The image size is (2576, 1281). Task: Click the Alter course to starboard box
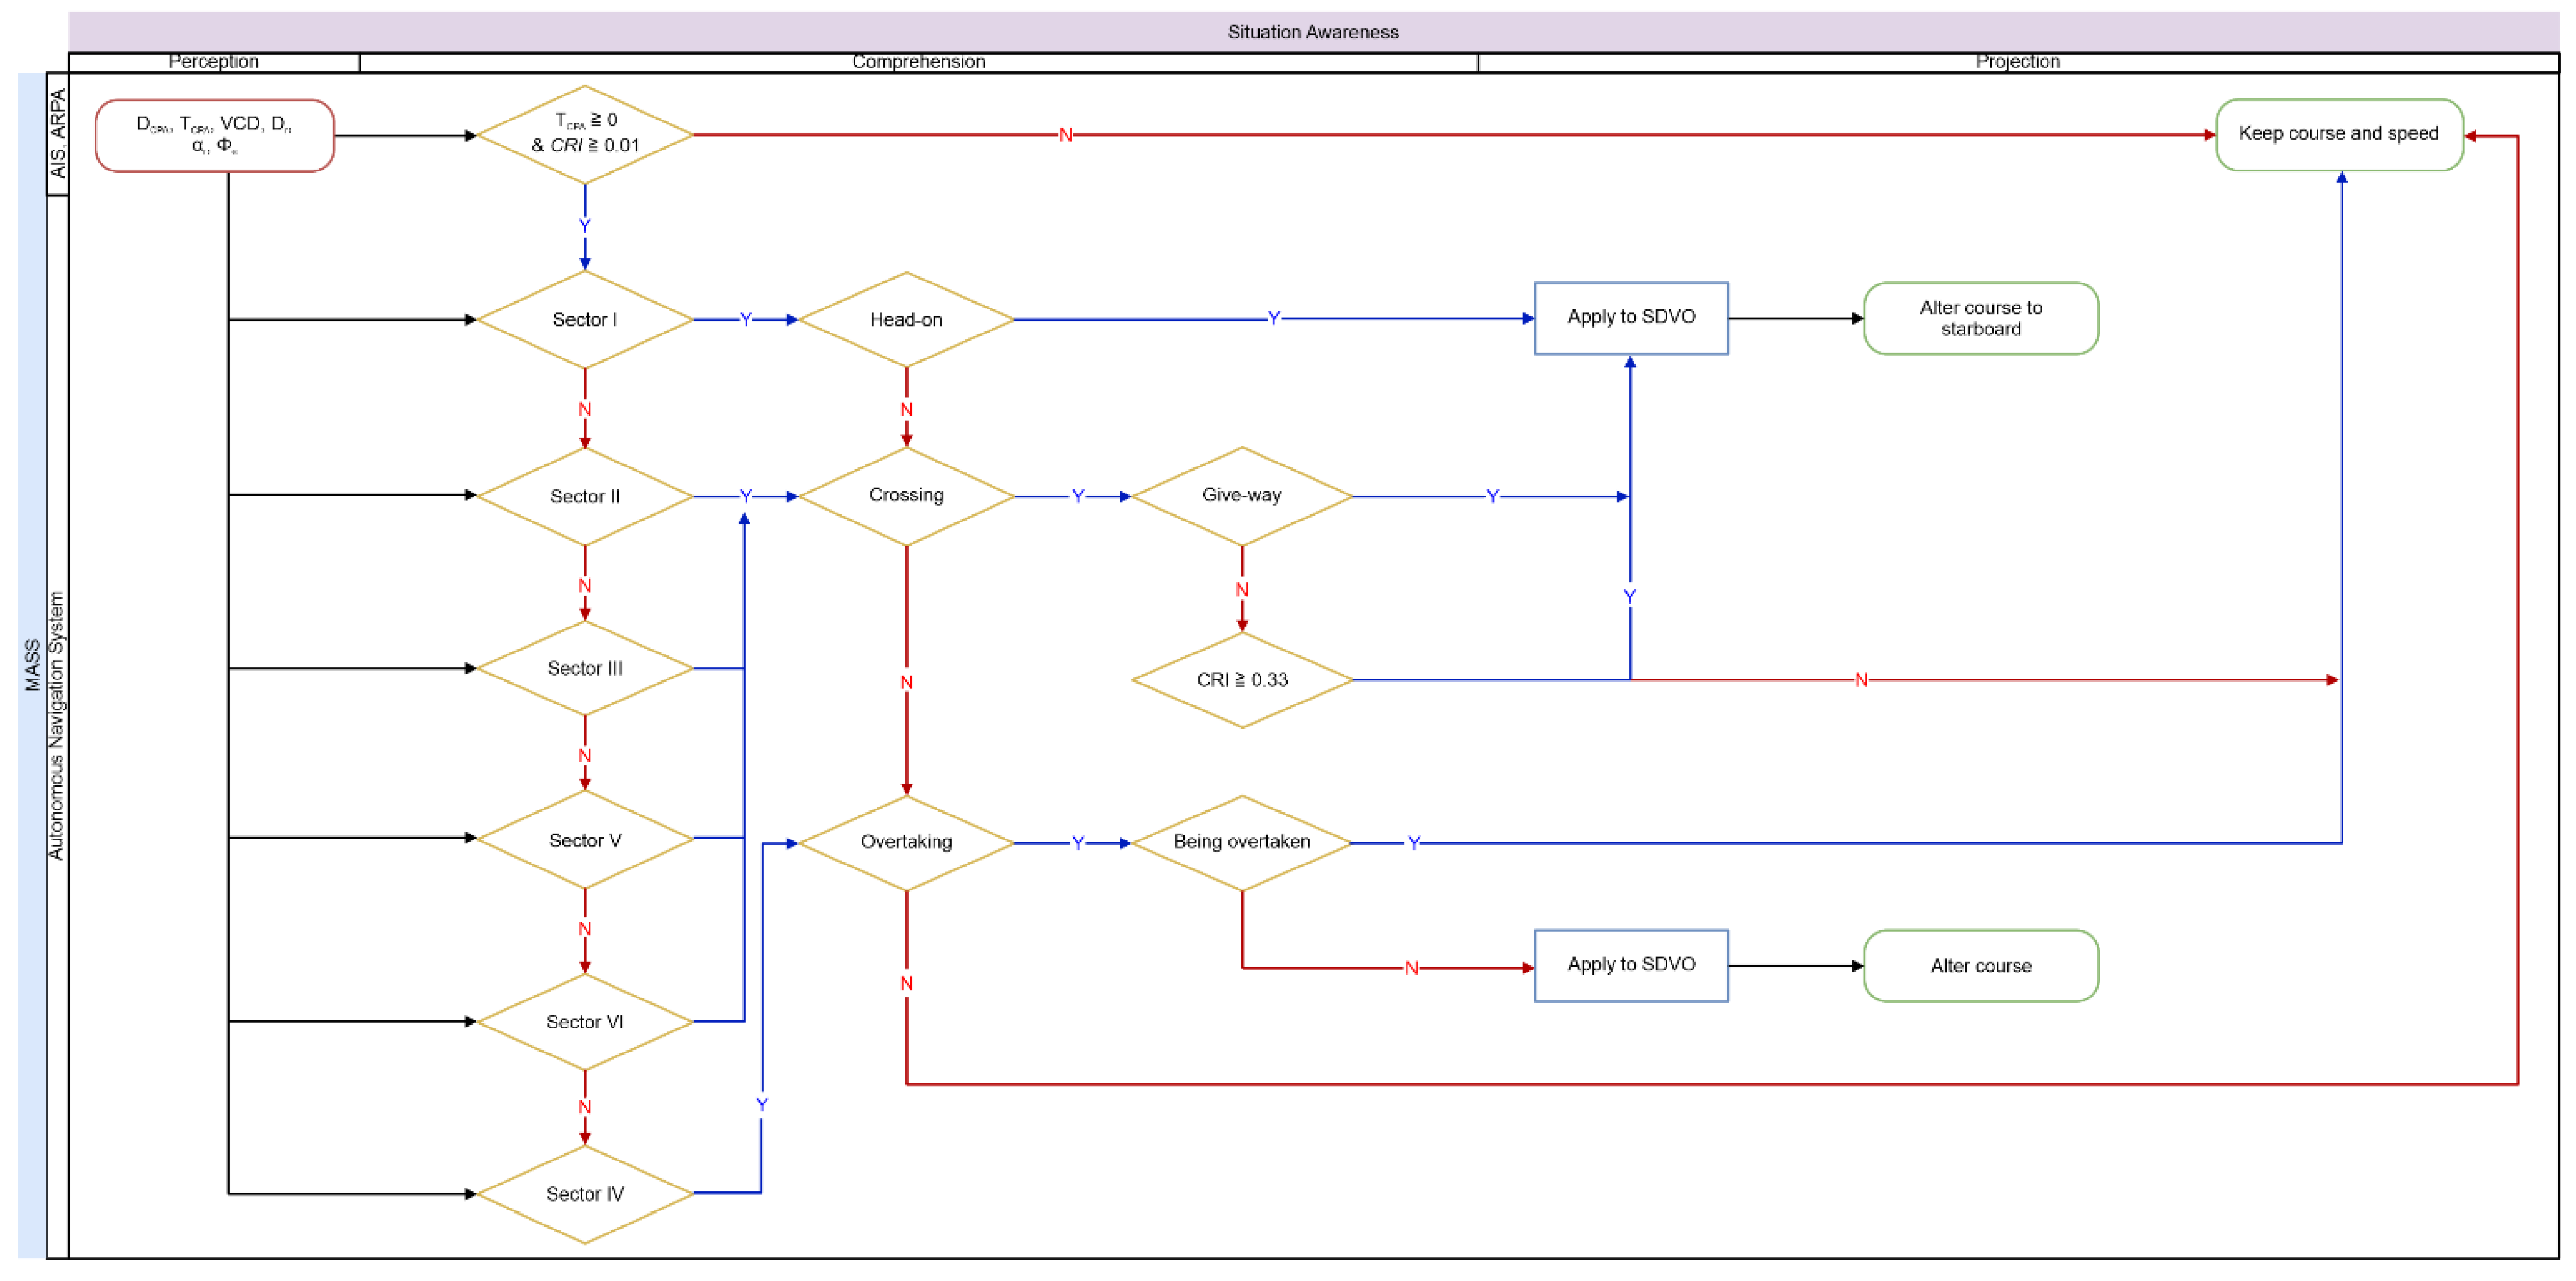[1981, 319]
